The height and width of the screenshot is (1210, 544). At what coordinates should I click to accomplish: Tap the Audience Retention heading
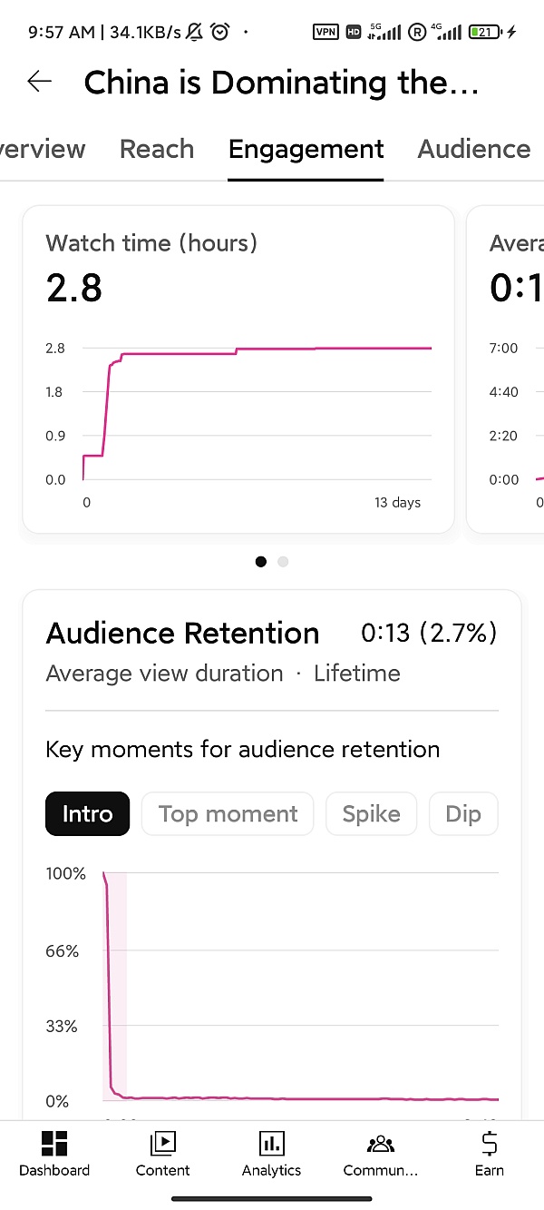pyautogui.click(x=183, y=633)
